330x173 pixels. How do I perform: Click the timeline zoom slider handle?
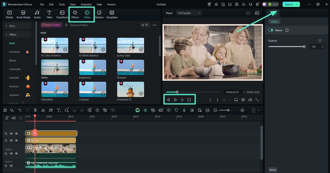228,110
